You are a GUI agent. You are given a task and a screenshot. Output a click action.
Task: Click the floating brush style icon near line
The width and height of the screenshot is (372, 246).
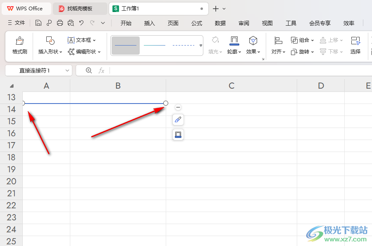[x=178, y=120]
